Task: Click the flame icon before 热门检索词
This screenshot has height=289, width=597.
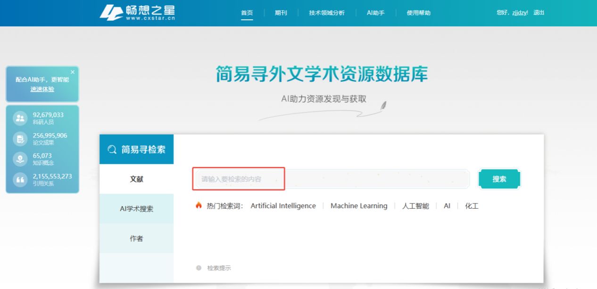Action: point(199,205)
